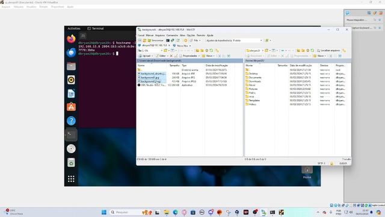Image resolution: width=385 pixels, height=217 pixels.
Task: Click the local path bar
Action: 189,60
